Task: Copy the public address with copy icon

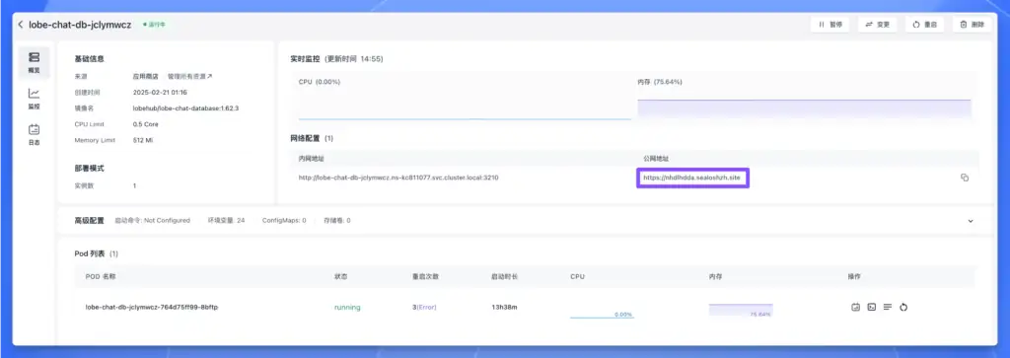Action: click(x=965, y=178)
